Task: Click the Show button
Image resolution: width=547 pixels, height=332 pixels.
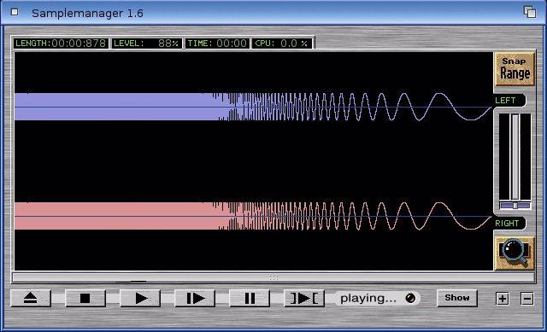Action: click(x=457, y=298)
